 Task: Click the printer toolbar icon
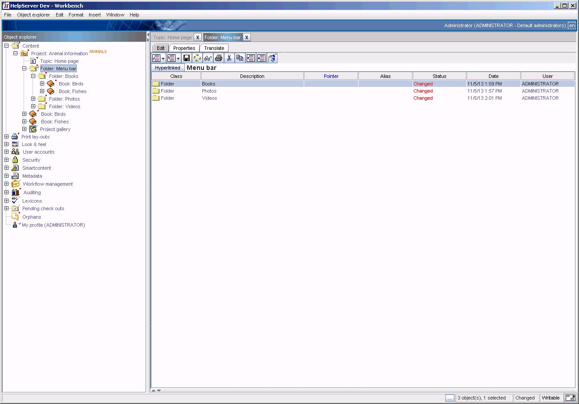219,58
